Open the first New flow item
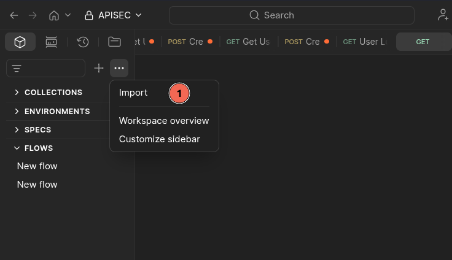The image size is (452, 260). click(37, 166)
